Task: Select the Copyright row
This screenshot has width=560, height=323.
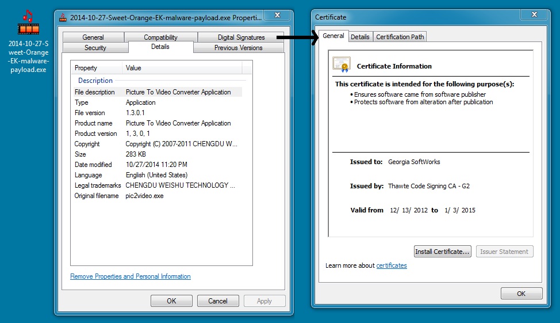Action: click(158, 144)
